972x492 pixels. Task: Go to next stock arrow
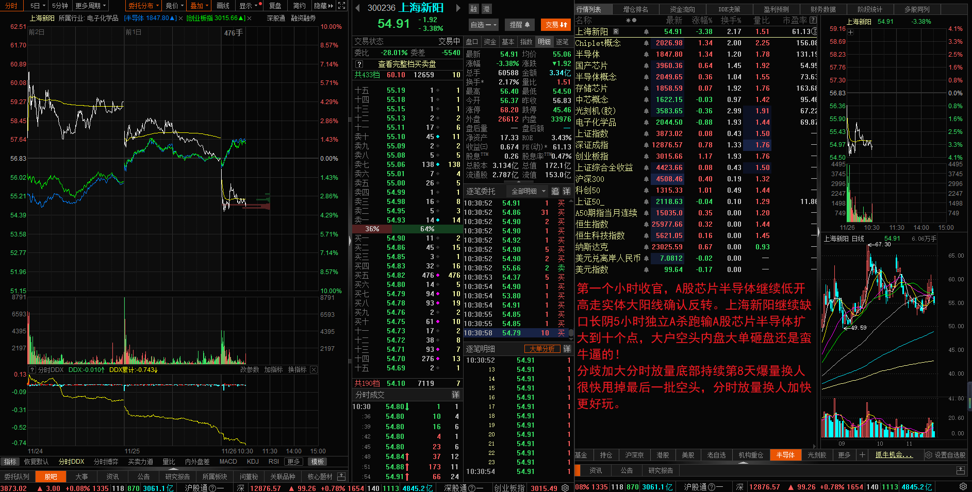[x=458, y=8]
